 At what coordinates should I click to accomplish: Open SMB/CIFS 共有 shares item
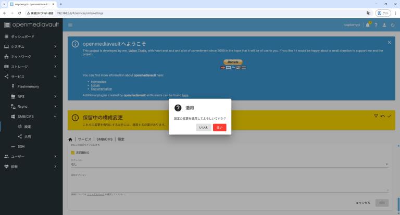(x=28, y=136)
